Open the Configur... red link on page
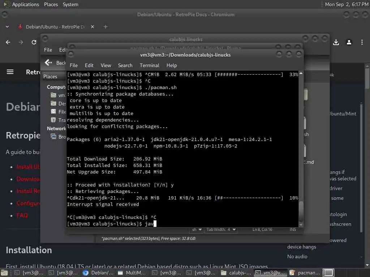 pos(28,203)
